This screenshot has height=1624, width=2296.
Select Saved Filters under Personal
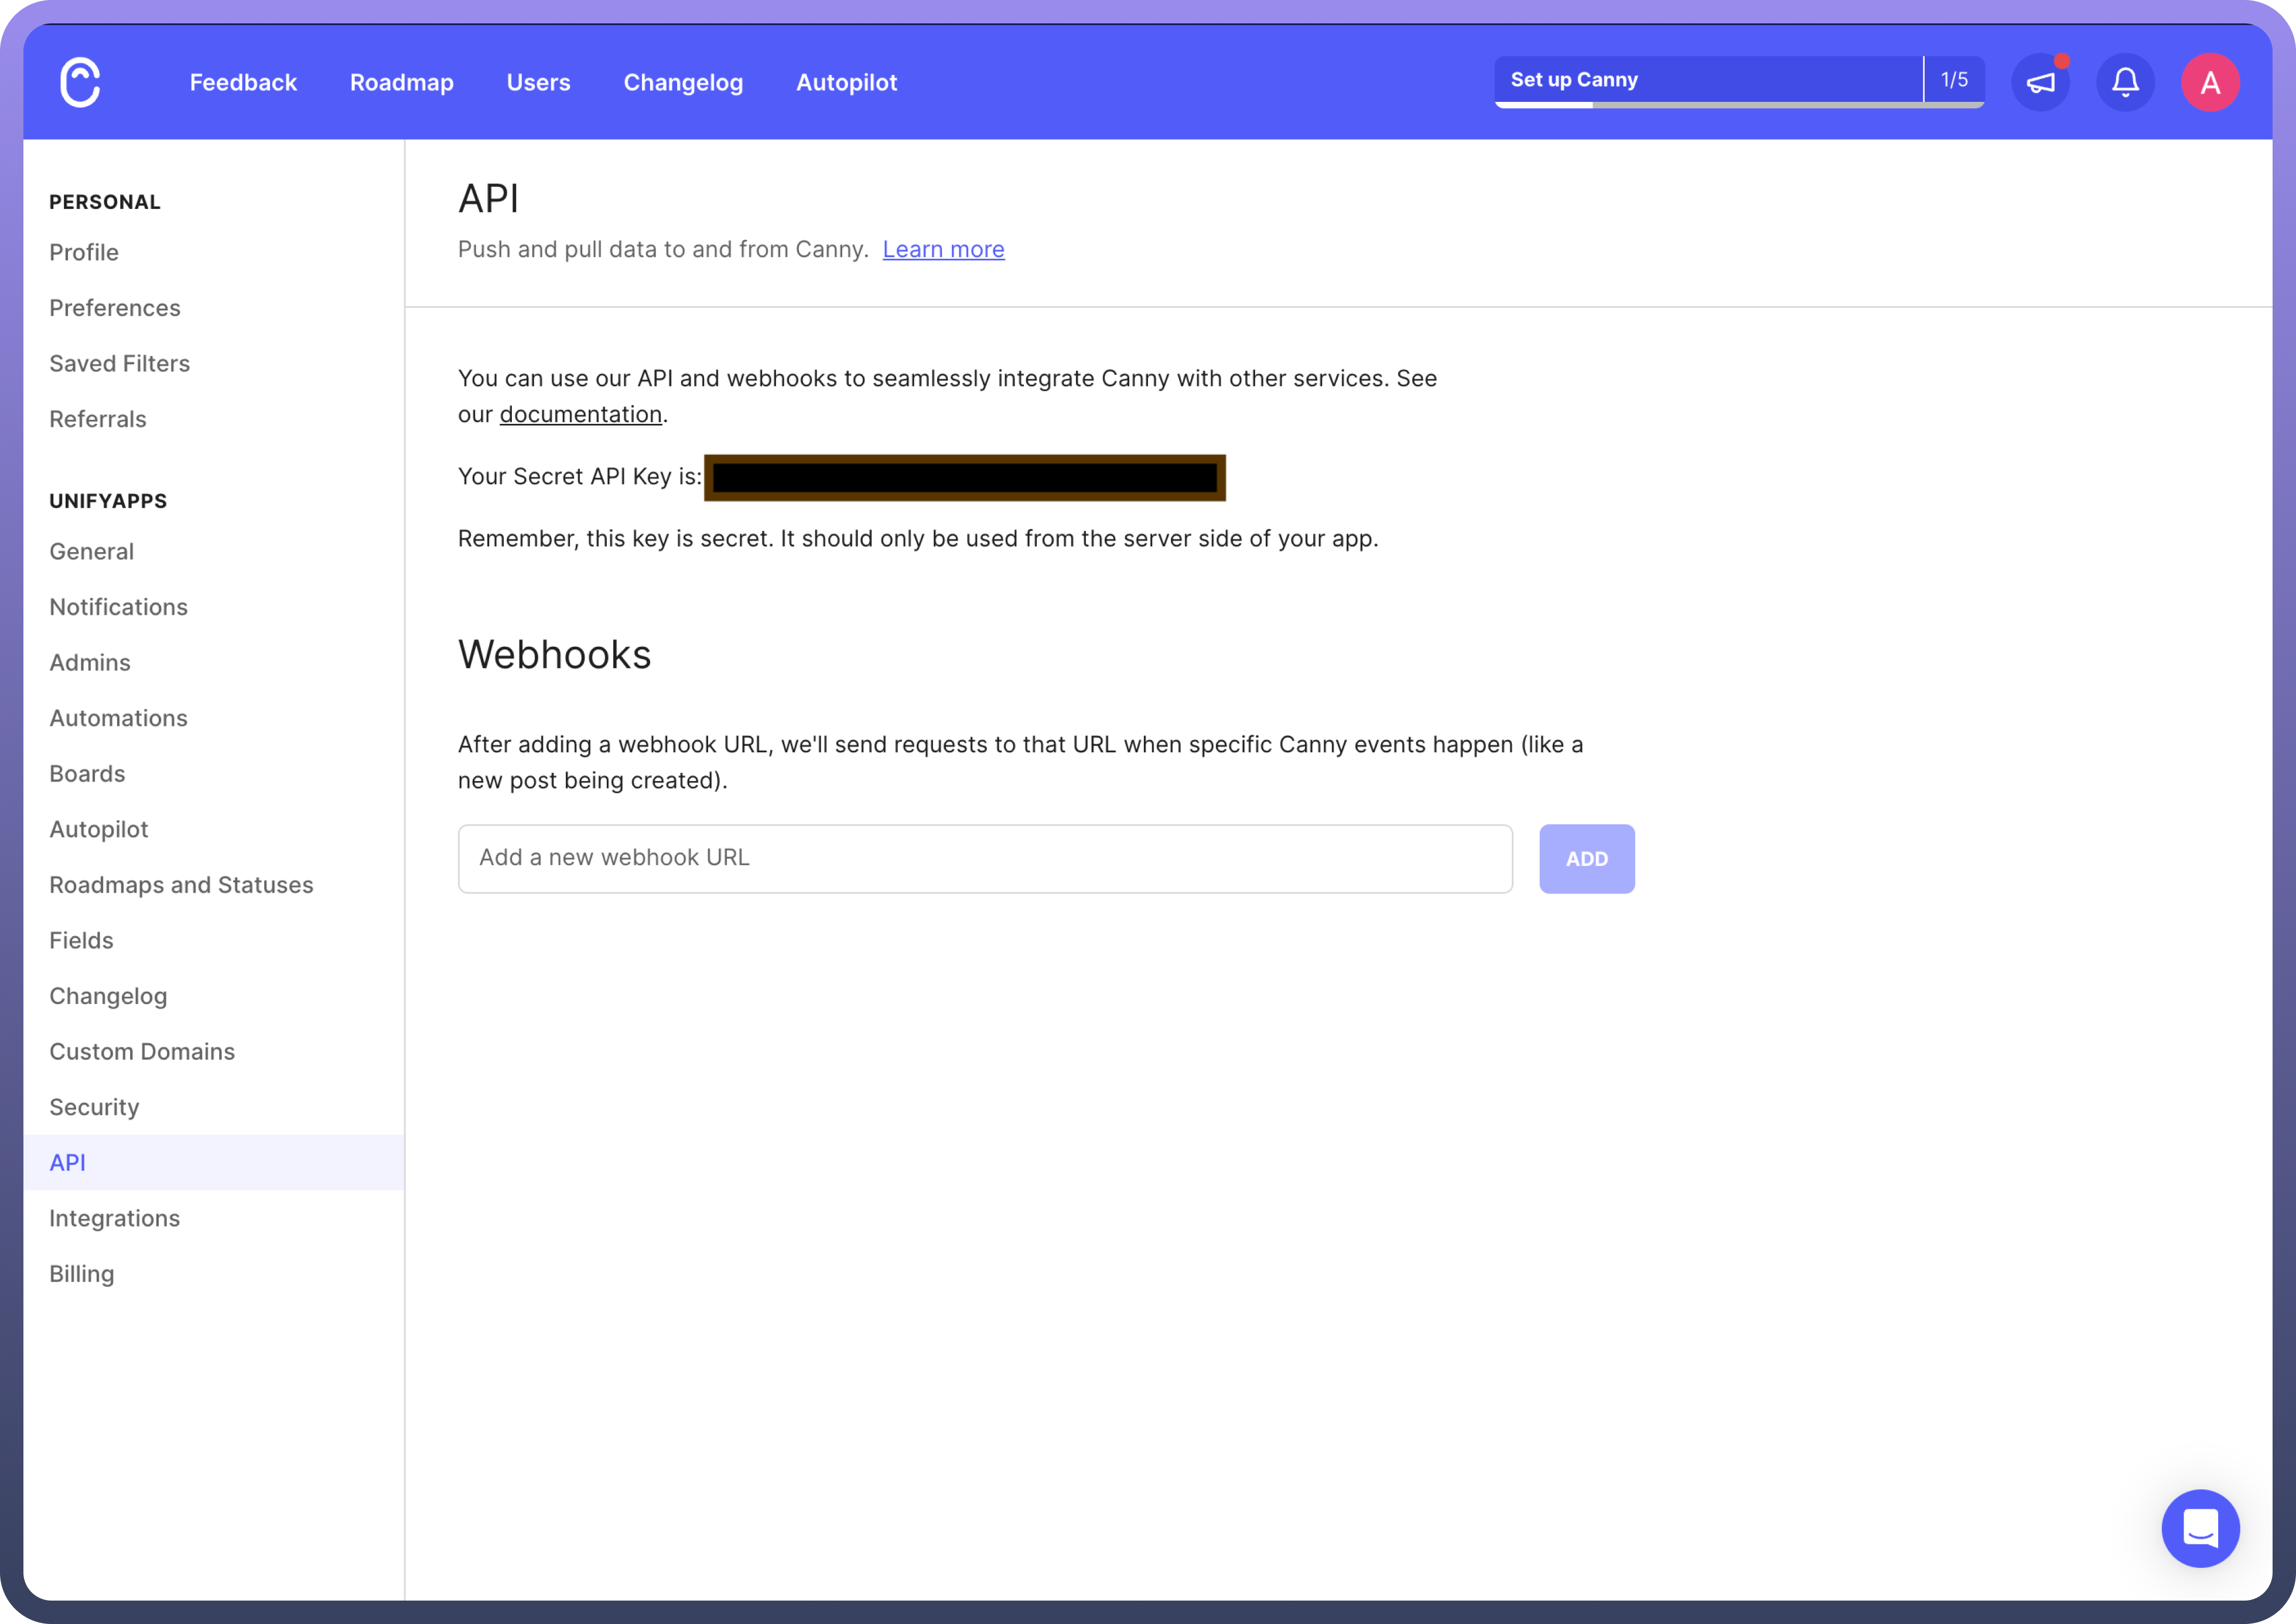point(119,363)
